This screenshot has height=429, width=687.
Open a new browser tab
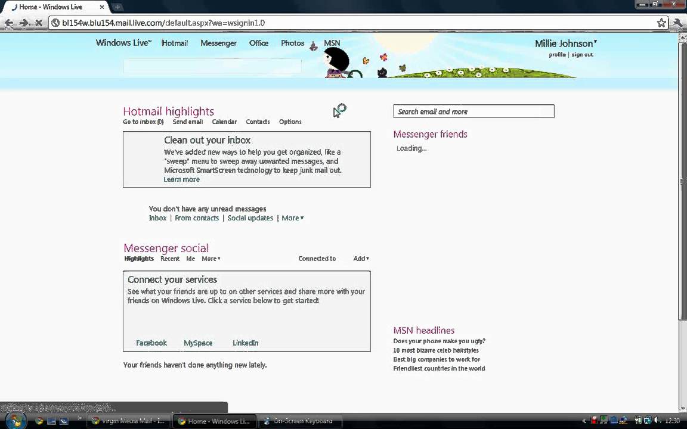pyautogui.click(x=117, y=7)
